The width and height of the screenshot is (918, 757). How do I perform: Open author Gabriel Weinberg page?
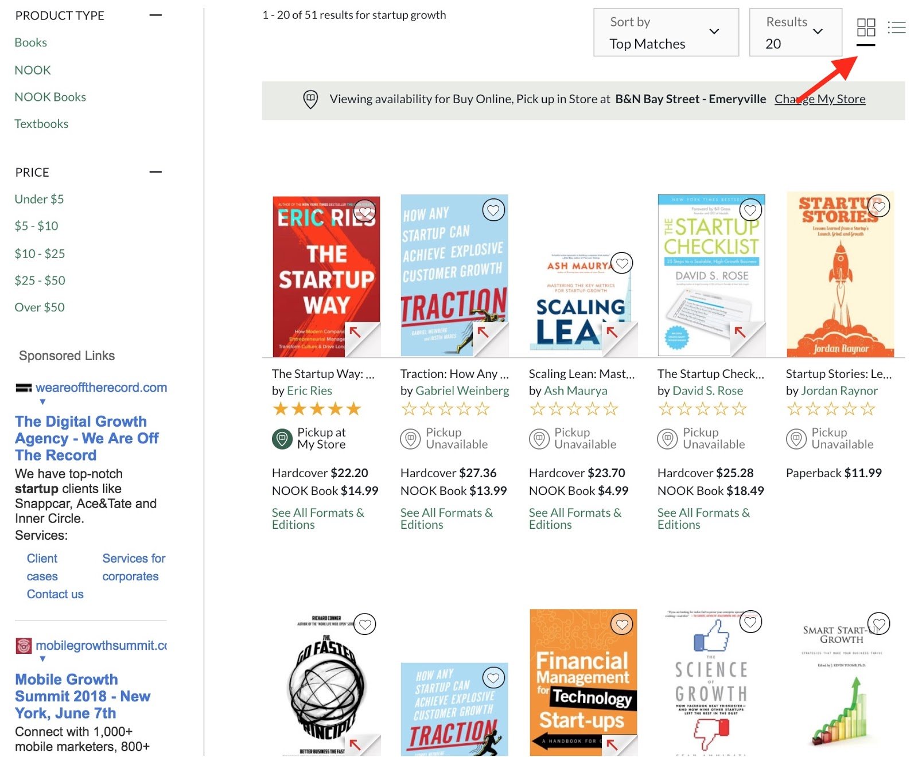(x=462, y=391)
